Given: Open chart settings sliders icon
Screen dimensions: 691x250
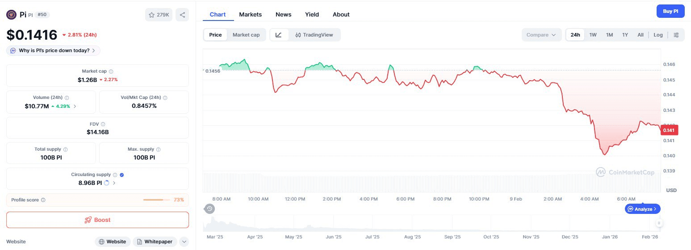Looking at the screenshot, I should (676, 35).
